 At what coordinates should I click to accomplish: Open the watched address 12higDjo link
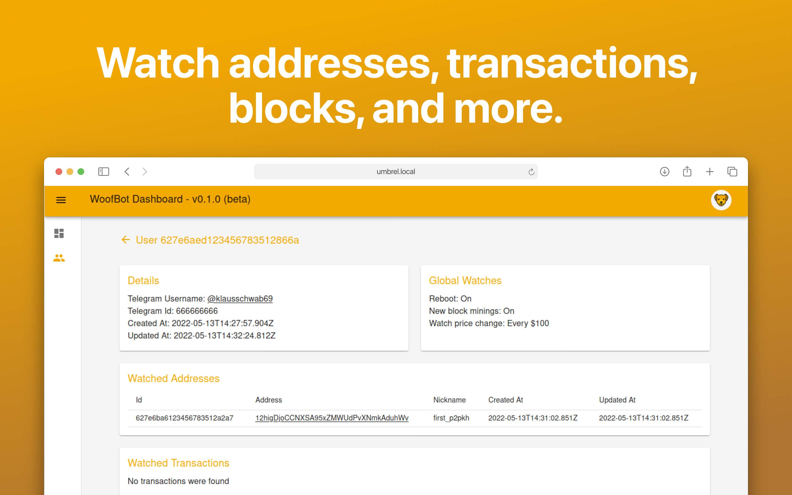point(332,418)
